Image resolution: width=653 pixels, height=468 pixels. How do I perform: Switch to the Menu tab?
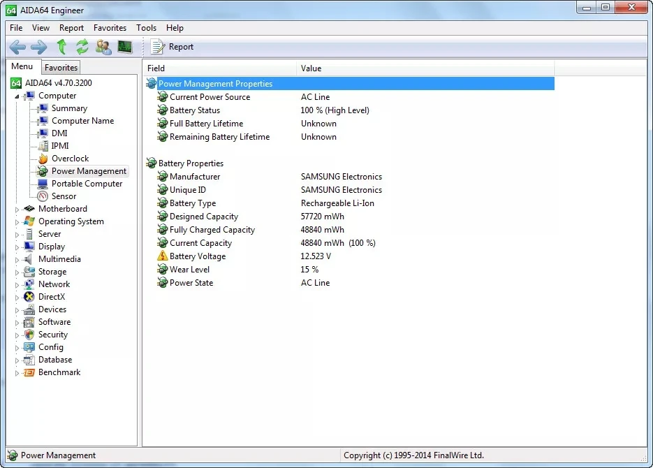[22, 66]
